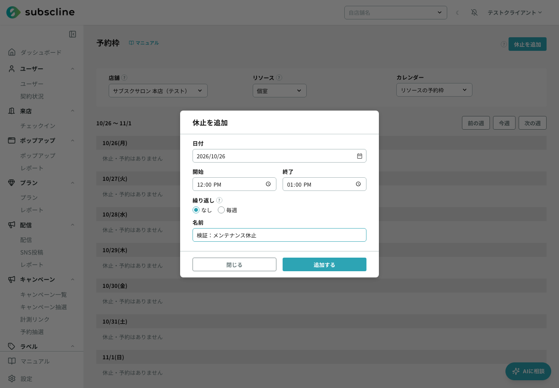The height and width of the screenshot is (388, 559).
Task: Click the help icon beside 繰り返し
Action: (219, 200)
